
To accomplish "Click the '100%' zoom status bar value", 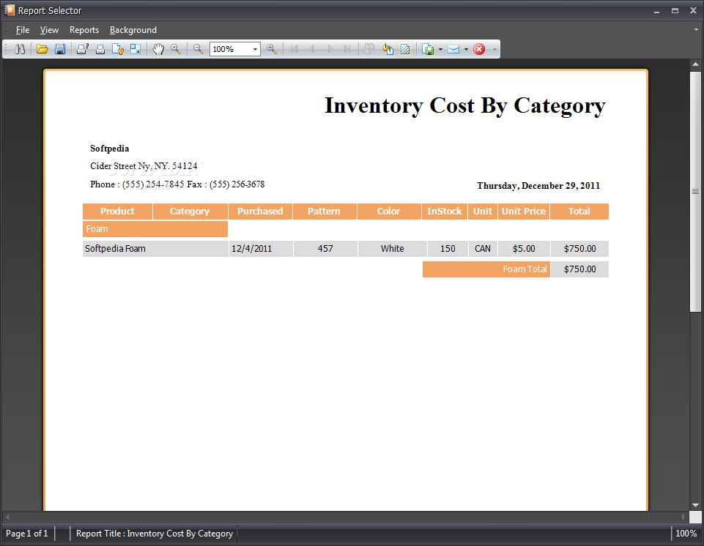I will pos(686,534).
